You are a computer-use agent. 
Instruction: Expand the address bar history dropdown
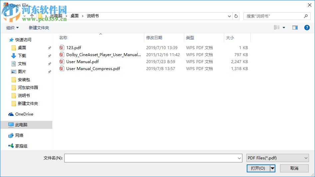pos(229,16)
